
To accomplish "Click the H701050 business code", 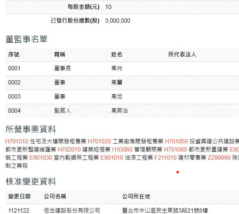I will pyautogui.click(x=176, y=141).
